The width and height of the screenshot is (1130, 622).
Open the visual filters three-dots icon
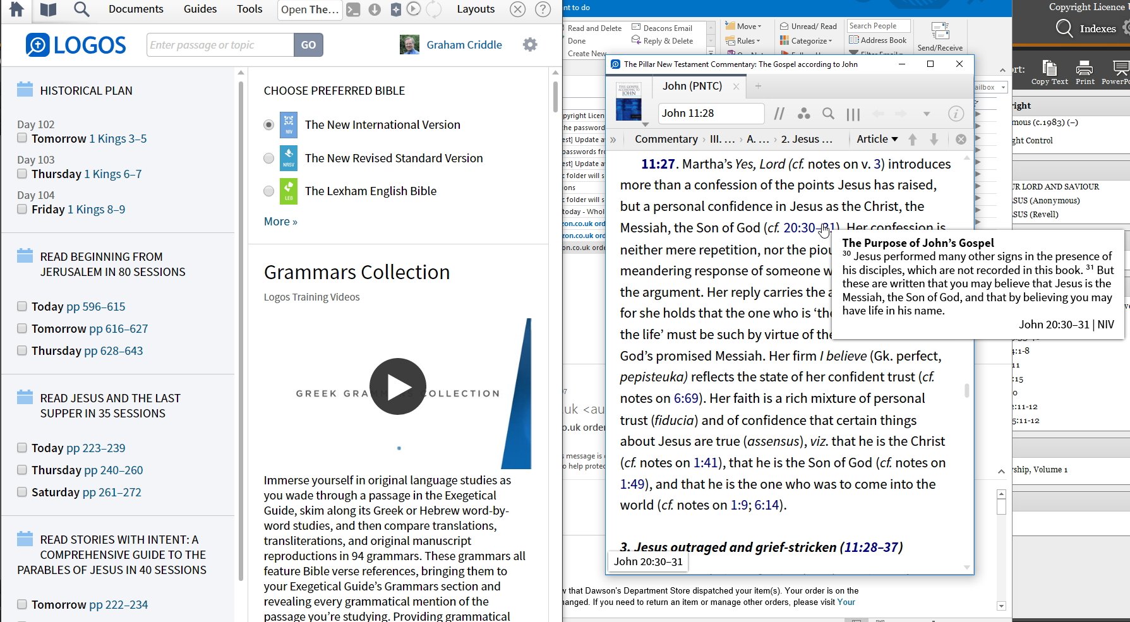point(804,114)
